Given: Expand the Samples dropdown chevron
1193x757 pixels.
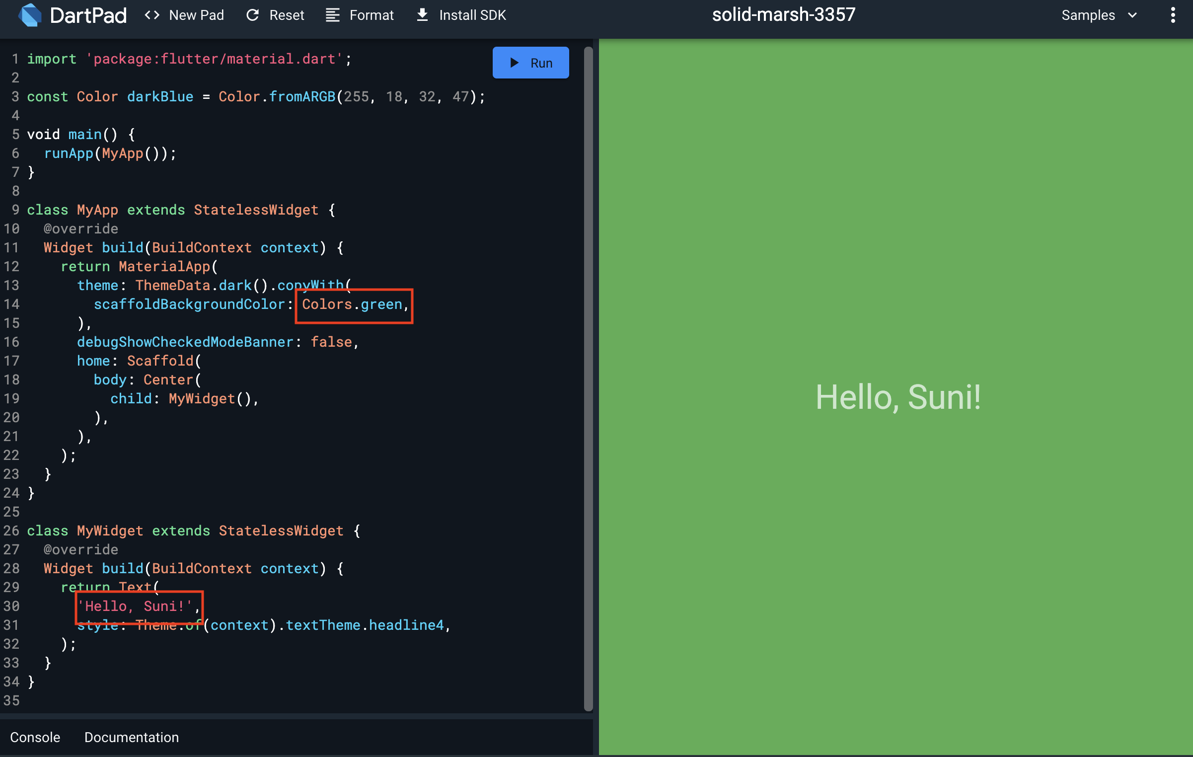Looking at the screenshot, I should tap(1133, 15).
